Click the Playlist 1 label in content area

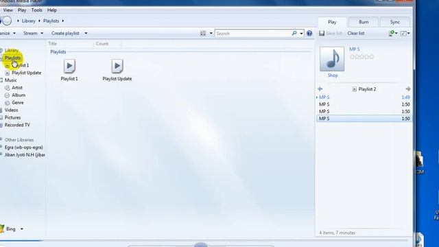pos(69,79)
